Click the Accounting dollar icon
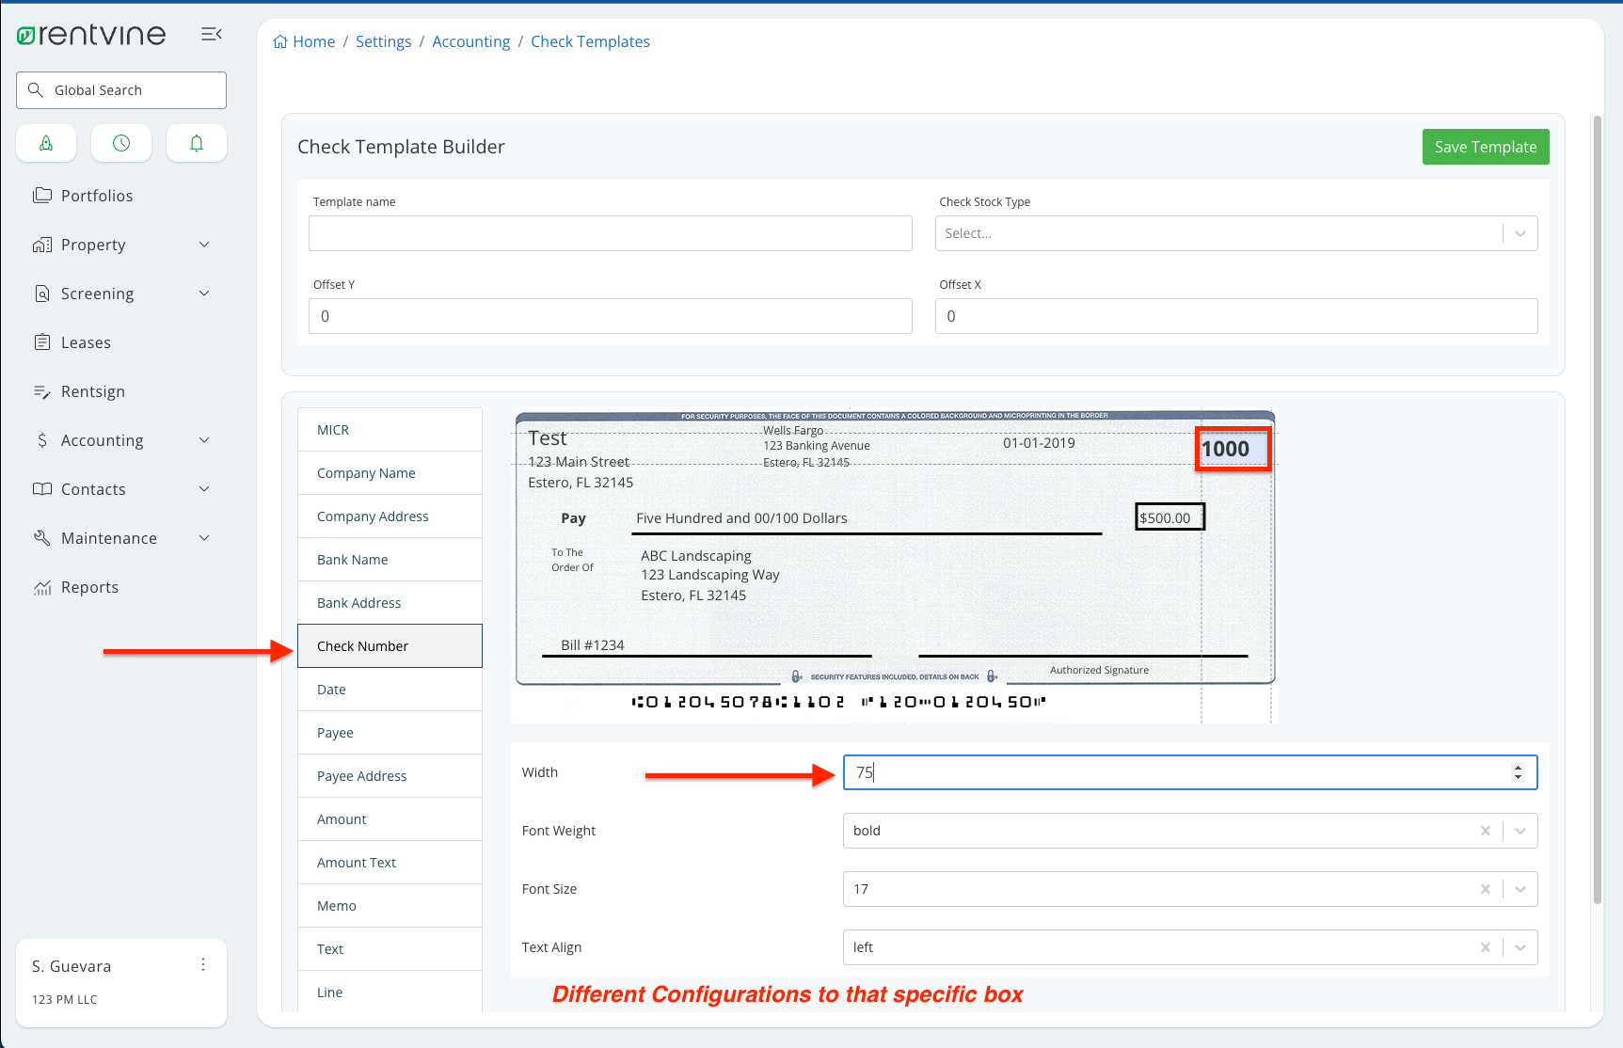This screenshot has width=1623, height=1048. click(42, 440)
